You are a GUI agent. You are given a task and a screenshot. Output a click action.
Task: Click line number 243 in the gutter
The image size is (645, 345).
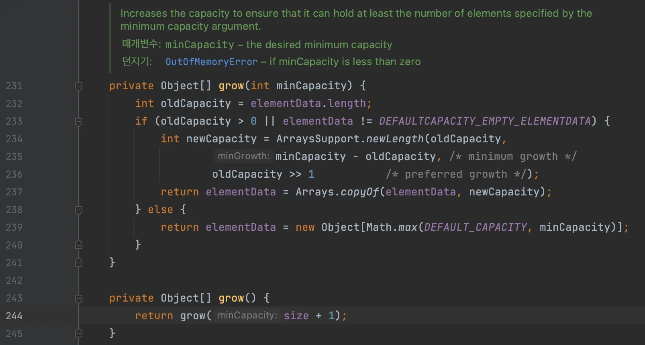pyautogui.click(x=14, y=298)
